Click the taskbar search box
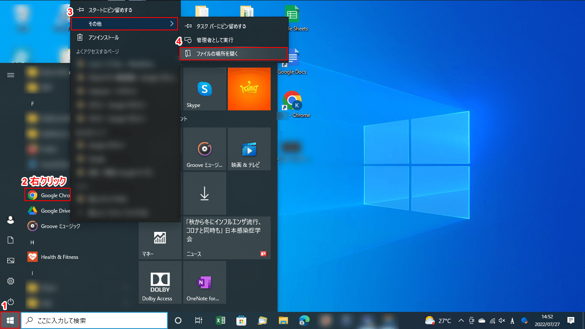 (94, 320)
